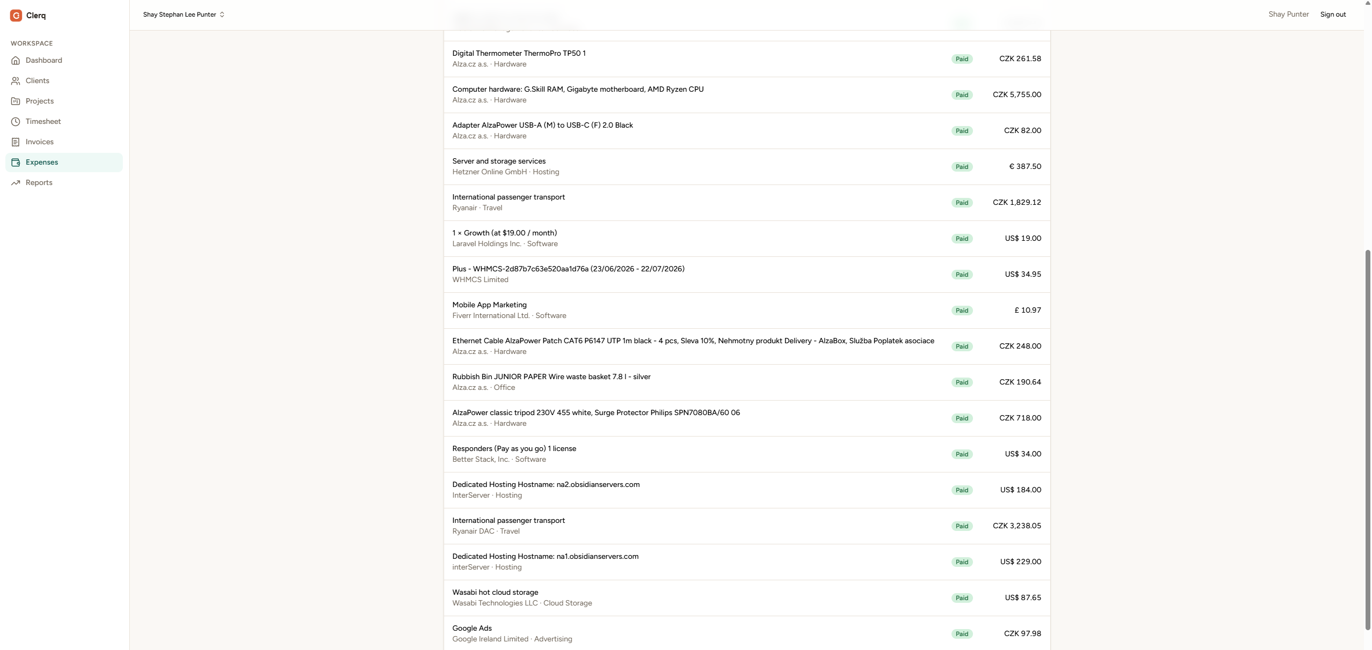Click the CZK 718.00 amount

coord(1020,418)
